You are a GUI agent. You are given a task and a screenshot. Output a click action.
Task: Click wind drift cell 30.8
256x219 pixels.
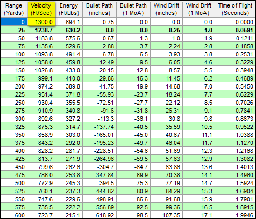coord(166,119)
